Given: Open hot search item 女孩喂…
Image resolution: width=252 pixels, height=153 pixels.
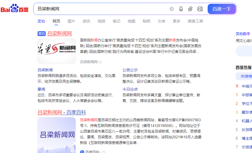Looking at the screenshot, I should click(x=247, y=130).
